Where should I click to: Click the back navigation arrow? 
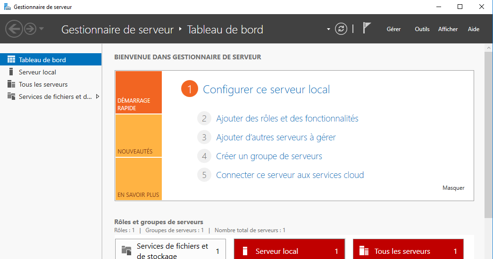pyautogui.click(x=14, y=29)
